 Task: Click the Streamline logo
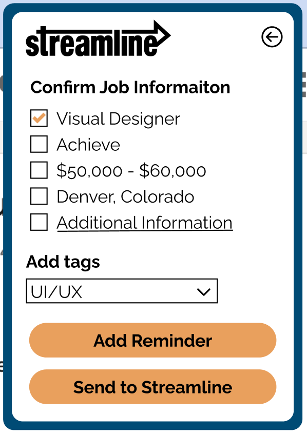(98, 38)
